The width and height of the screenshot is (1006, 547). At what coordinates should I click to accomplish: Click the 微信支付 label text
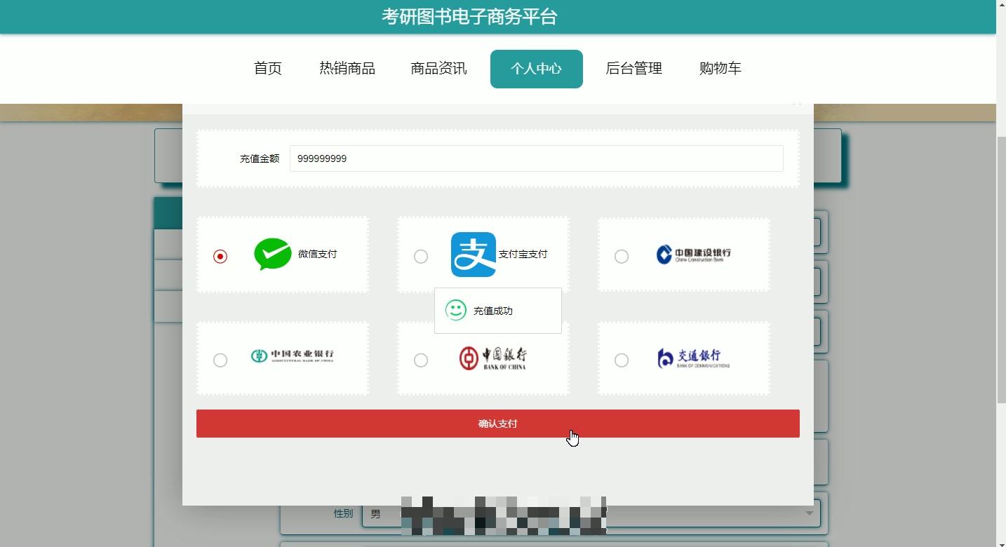pyautogui.click(x=318, y=254)
